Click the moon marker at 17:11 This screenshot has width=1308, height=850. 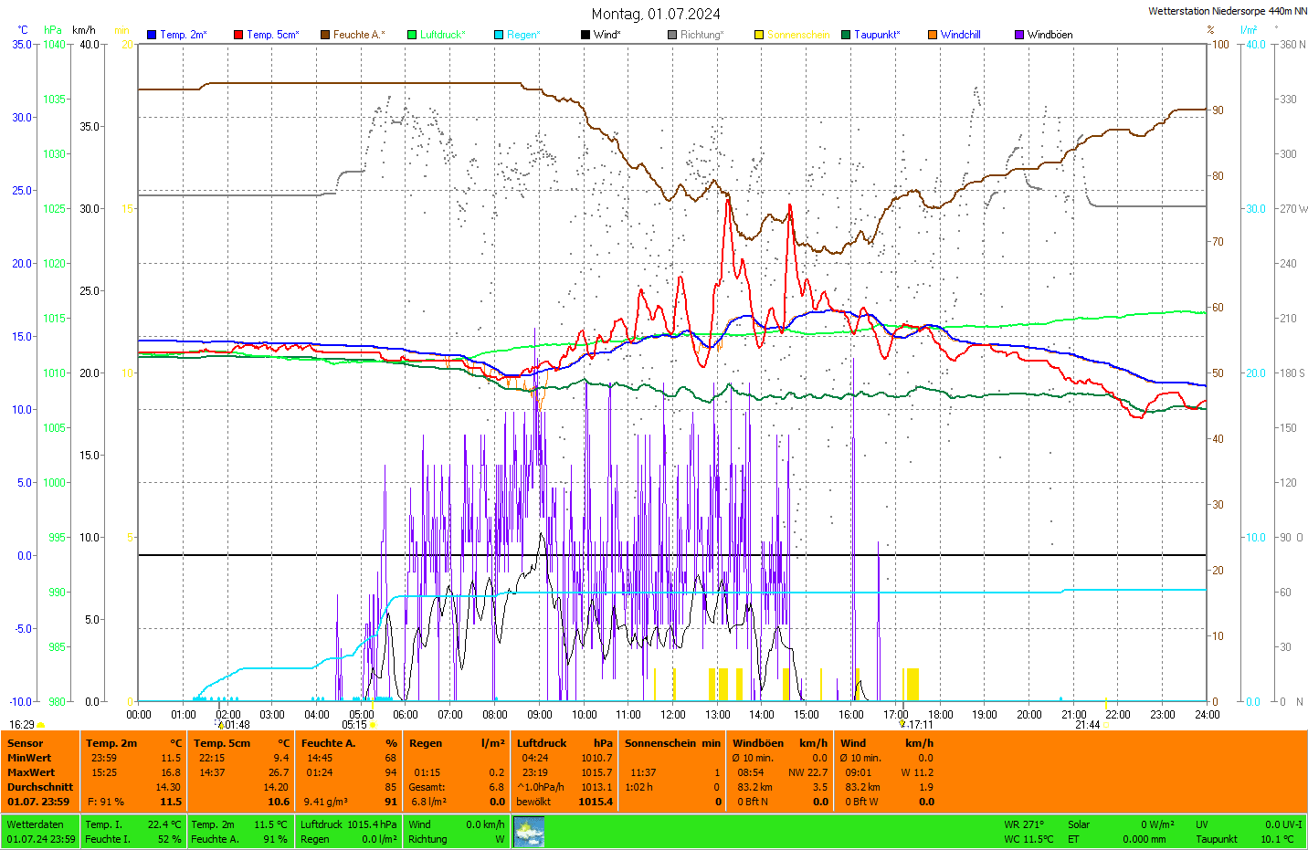902,724
